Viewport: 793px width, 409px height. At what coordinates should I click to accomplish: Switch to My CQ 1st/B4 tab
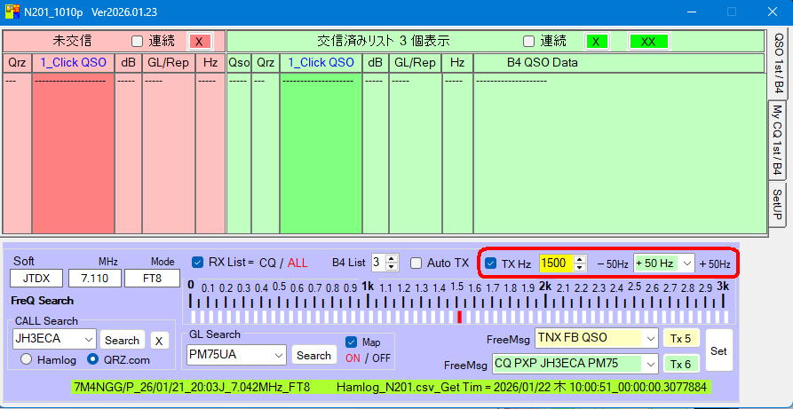(777, 140)
